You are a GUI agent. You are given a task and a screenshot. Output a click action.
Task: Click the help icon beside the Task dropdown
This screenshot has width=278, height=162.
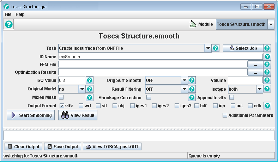click(216, 48)
